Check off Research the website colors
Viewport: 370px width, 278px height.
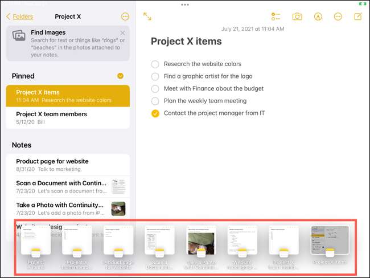(x=155, y=64)
